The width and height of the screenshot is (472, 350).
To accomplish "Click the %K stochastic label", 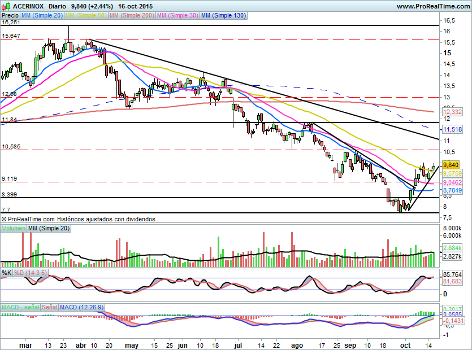I will click(7, 273).
